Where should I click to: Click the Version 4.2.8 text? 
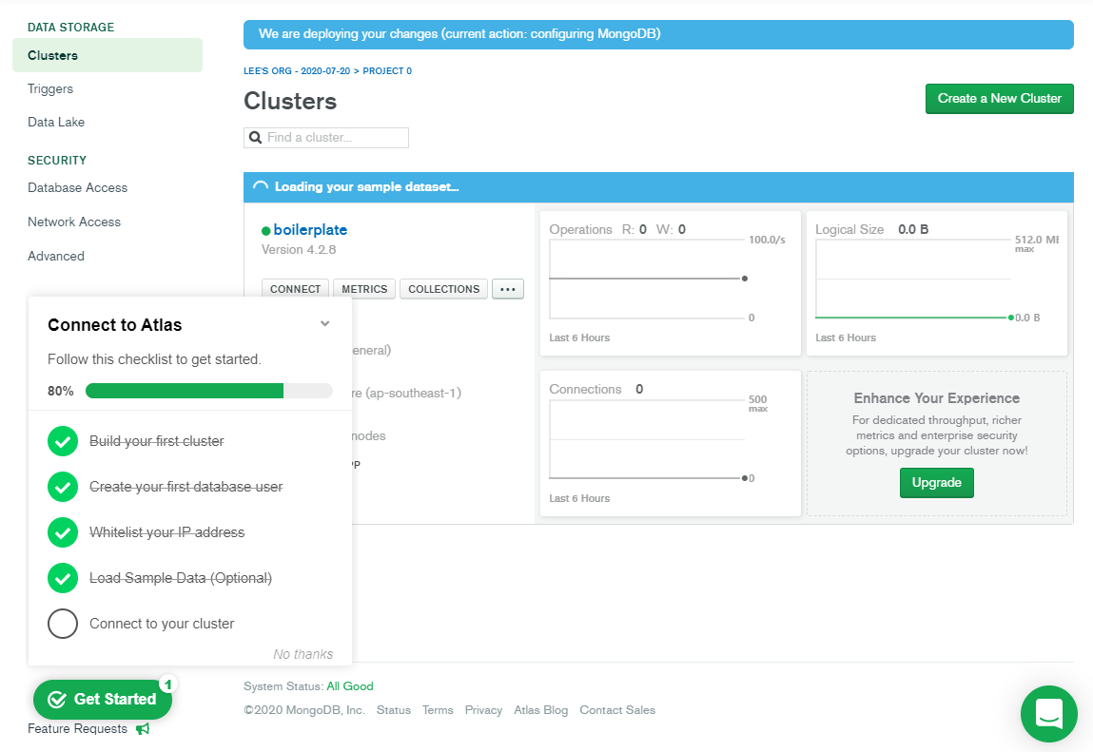point(299,249)
